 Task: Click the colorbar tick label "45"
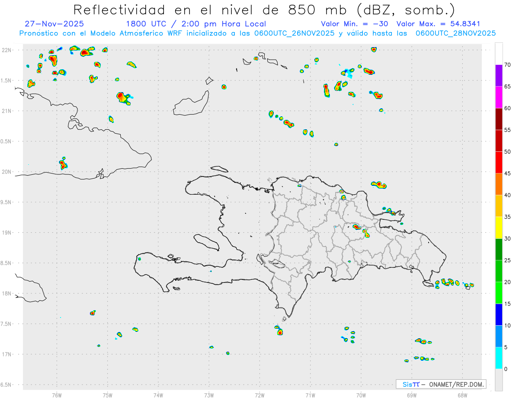(x=507, y=173)
